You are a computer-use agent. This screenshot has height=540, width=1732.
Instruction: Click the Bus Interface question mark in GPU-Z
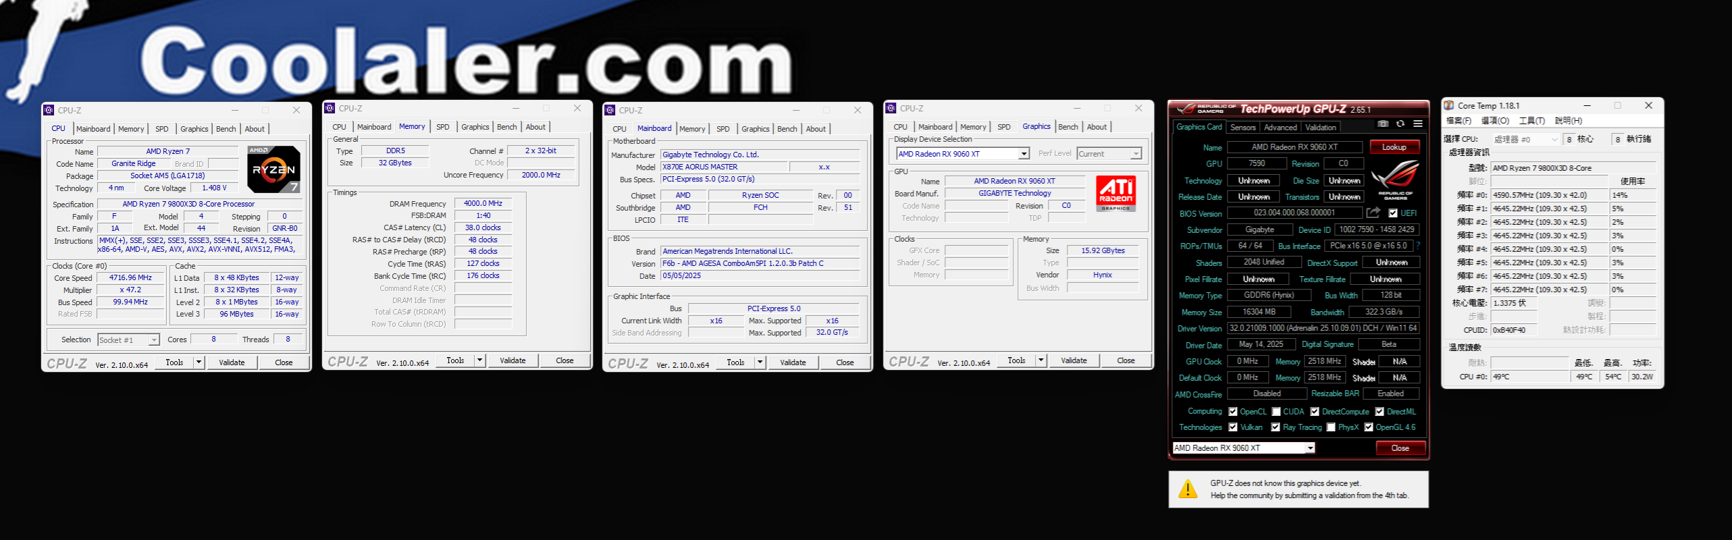(x=1418, y=246)
